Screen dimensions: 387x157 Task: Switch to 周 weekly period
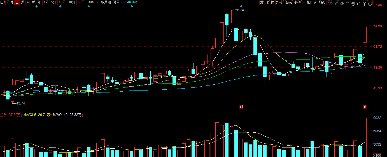[23, 2]
